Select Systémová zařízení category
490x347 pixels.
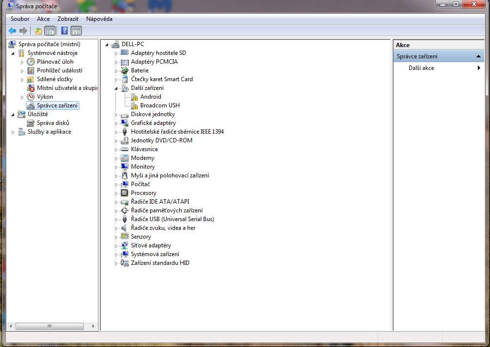coord(155,254)
